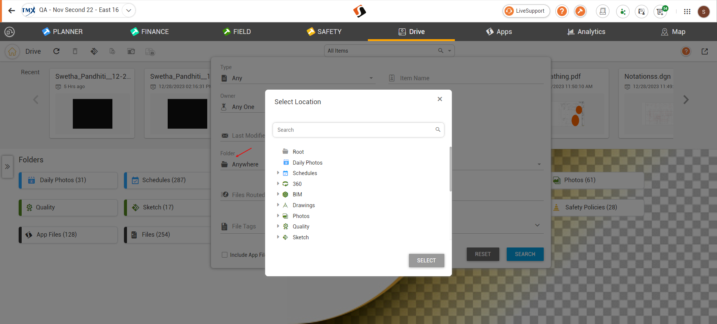Show next recent items arrow
Image resolution: width=717 pixels, height=324 pixels.
[686, 100]
